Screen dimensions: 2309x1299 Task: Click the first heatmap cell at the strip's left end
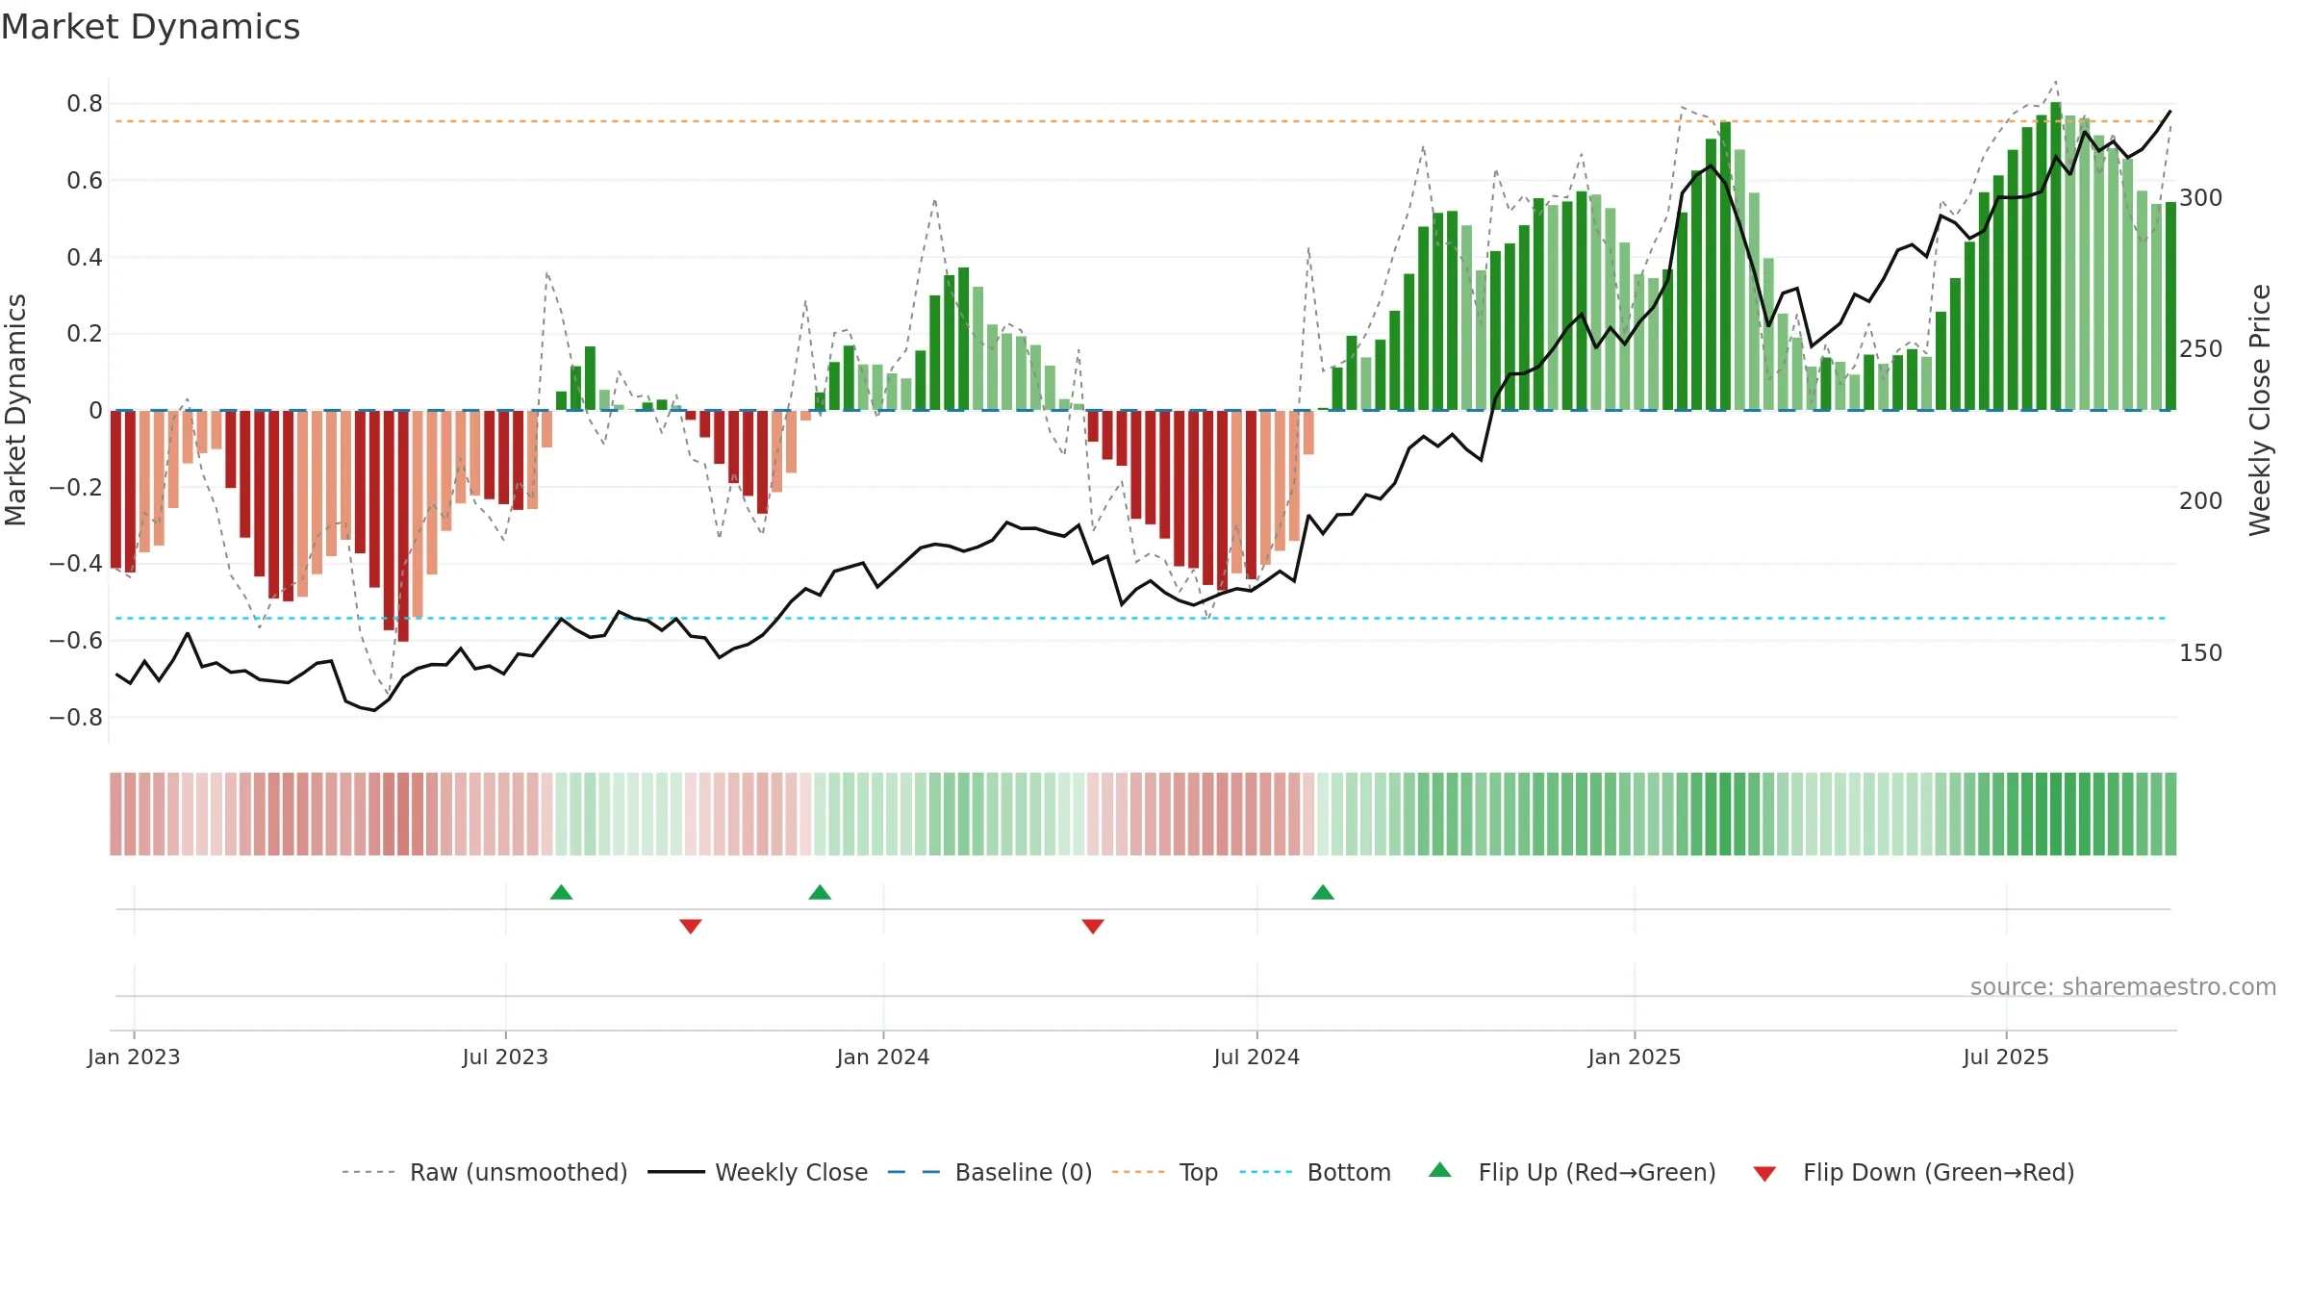[115, 814]
